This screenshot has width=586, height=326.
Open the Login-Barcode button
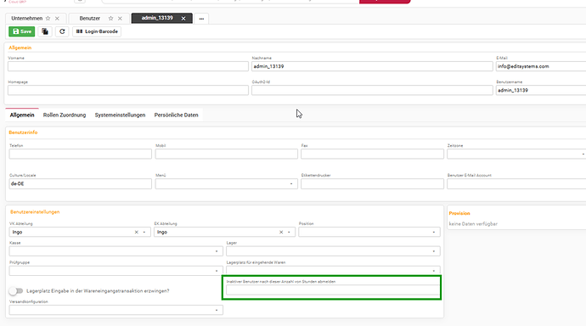coord(97,31)
